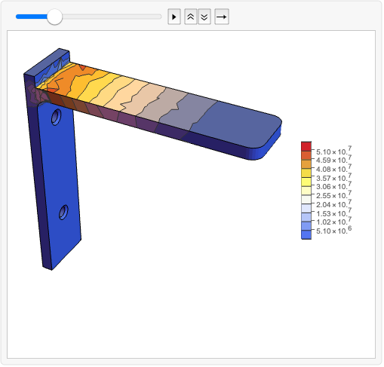Click the 1.02 × 10^7 legend label
Image resolution: width=384 pixels, height=367 pixels.
(333, 222)
